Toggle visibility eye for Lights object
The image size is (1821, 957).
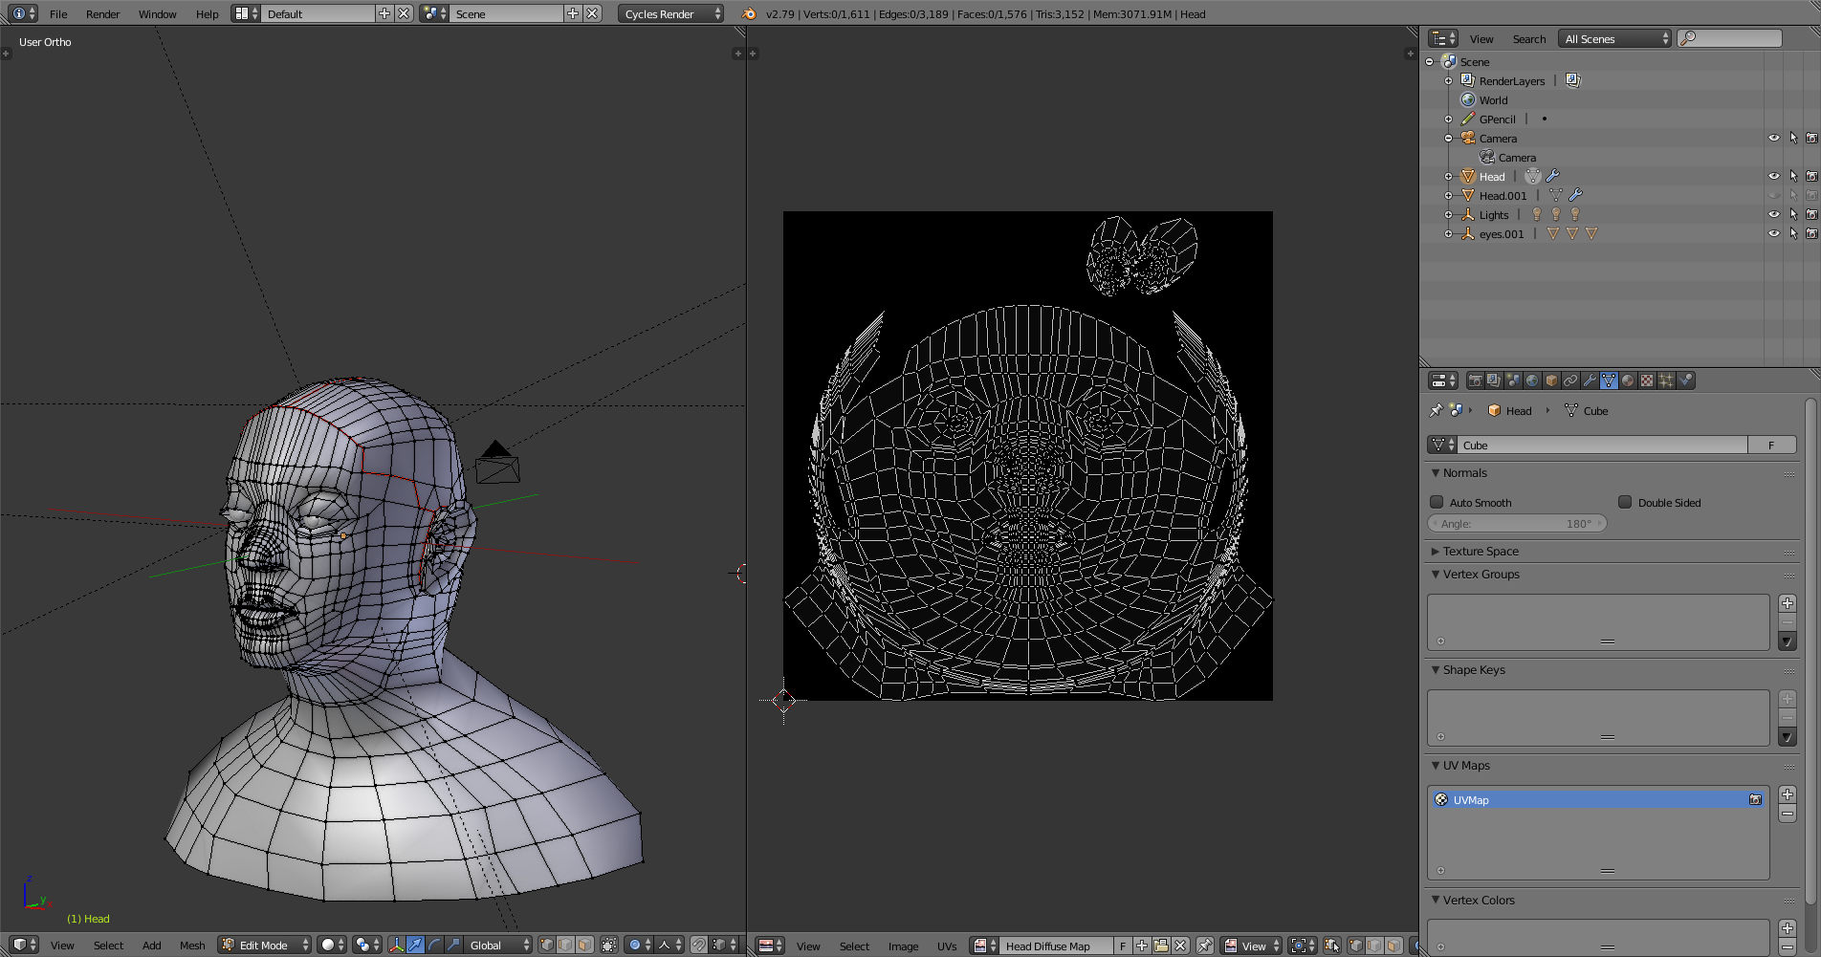coord(1773,214)
